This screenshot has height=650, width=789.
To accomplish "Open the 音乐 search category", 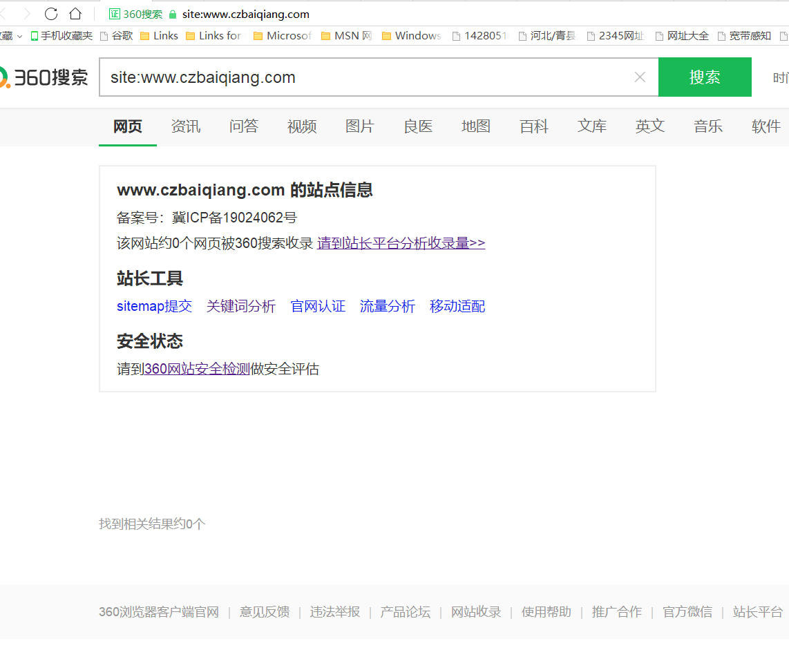I will click(707, 126).
